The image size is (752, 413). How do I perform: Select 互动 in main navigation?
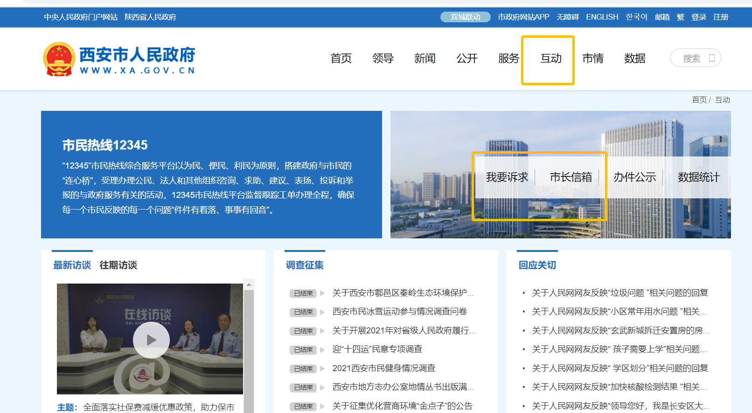click(551, 58)
